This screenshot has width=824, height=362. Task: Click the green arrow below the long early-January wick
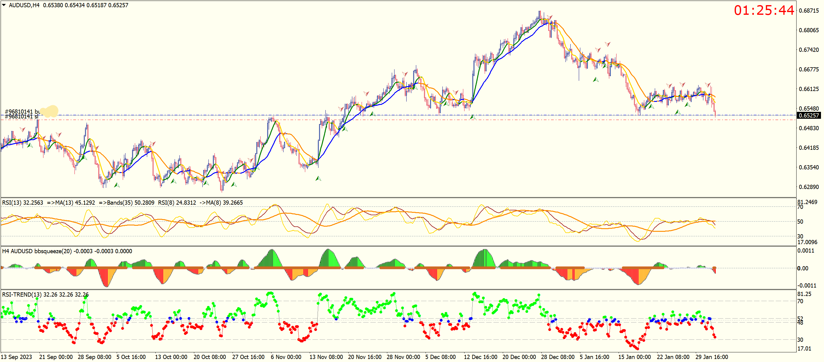(x=595, y=80)
